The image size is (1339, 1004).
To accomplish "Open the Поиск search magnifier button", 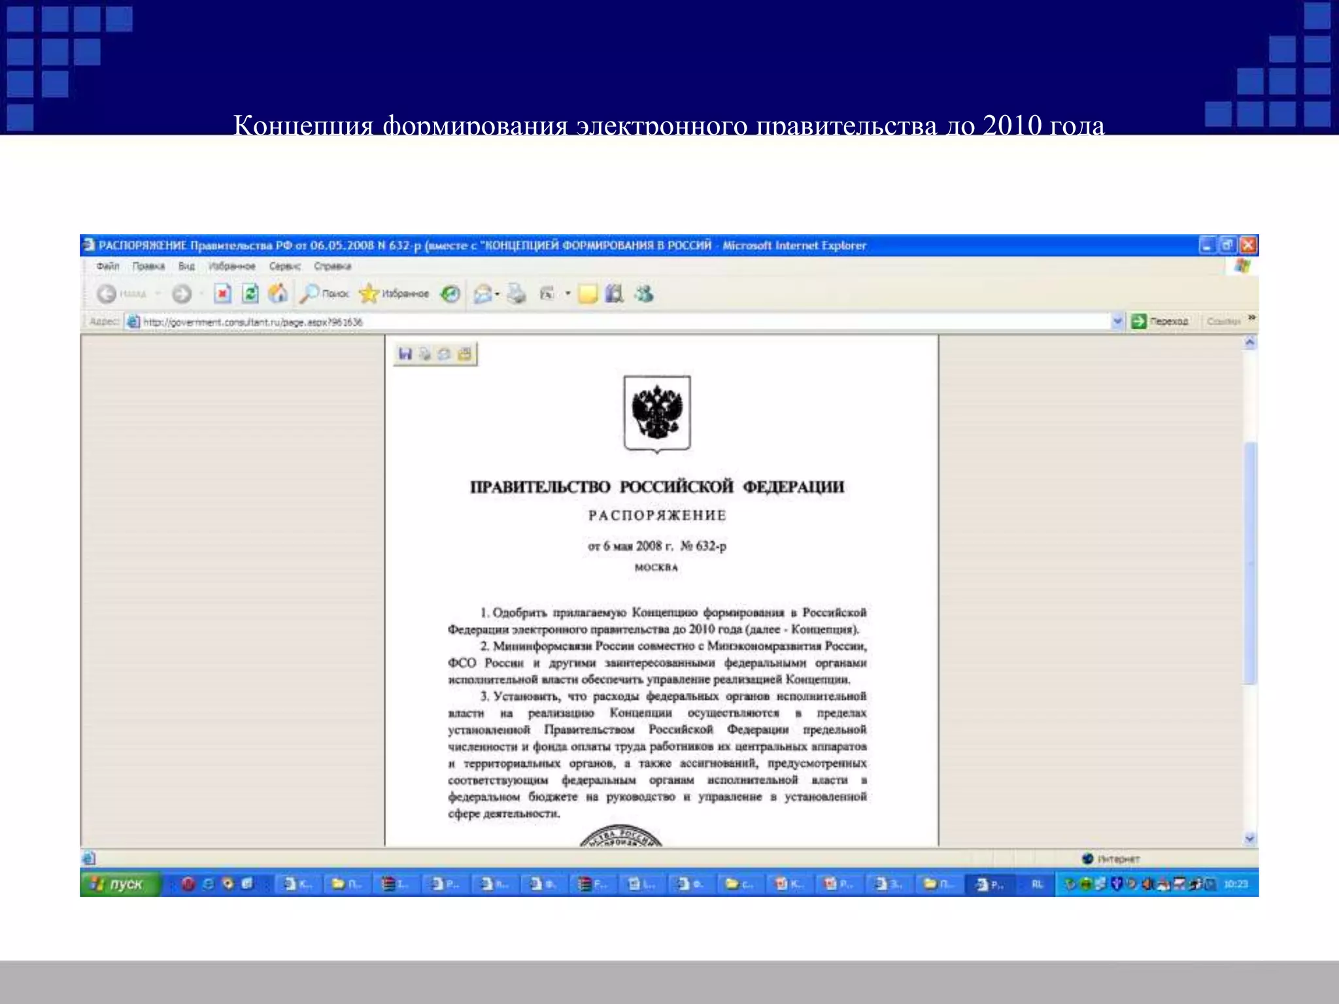I will 324,294.
